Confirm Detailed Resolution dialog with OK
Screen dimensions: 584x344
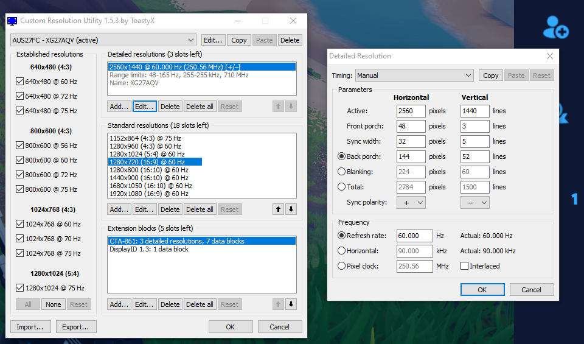(x=482, y=290)
